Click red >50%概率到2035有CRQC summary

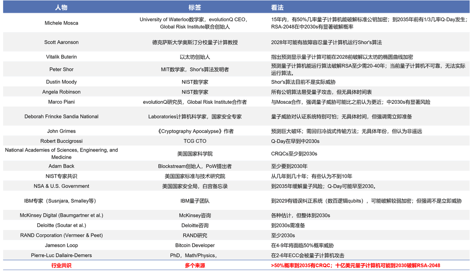pyautogui.click(x=356, y=265)
